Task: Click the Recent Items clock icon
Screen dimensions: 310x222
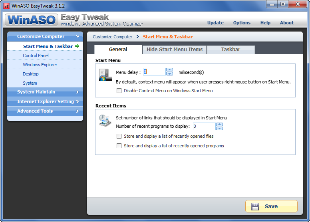Action: 105,120
